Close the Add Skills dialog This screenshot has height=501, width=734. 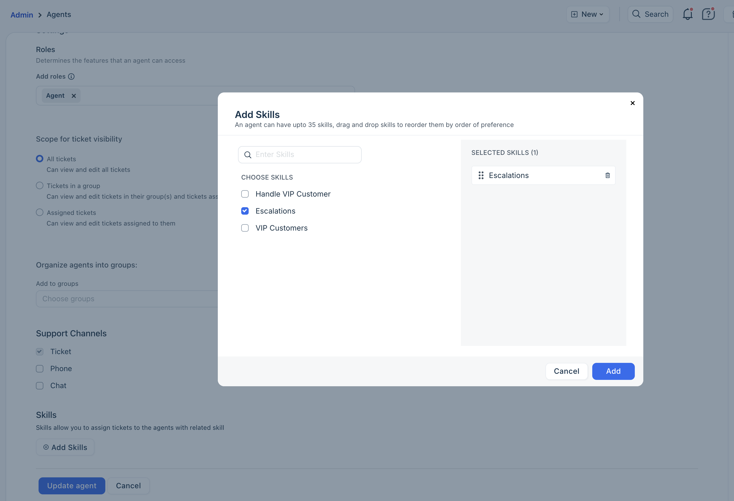click(632, 103)
